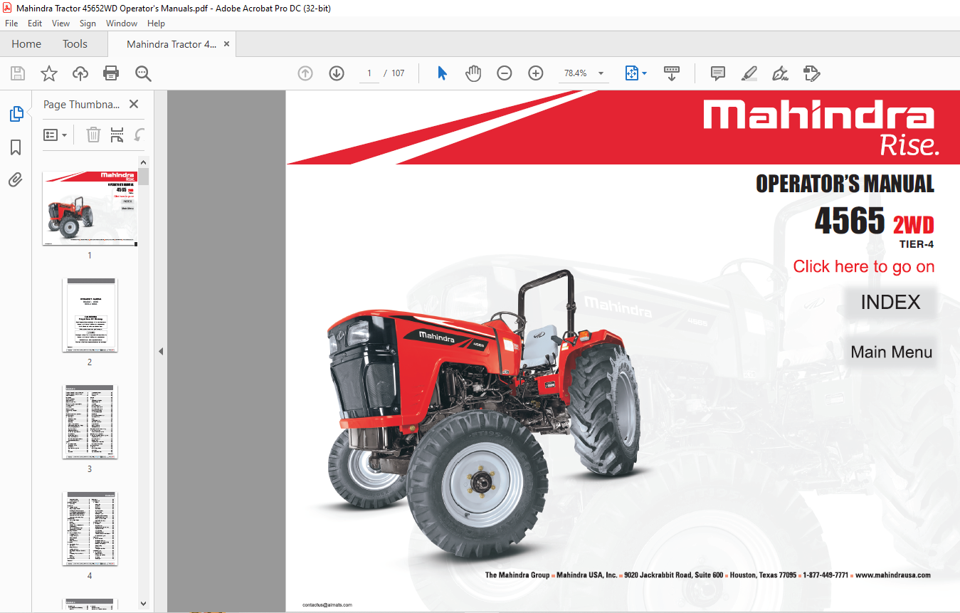
Task: Click the scrolling mode keyboard icon
Action: point(672,73)
